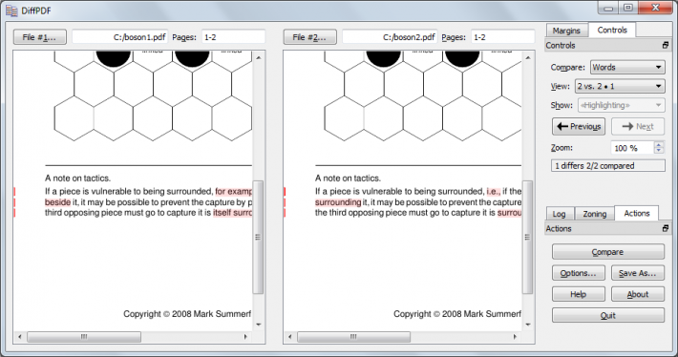Open the View dropdown showing 2 vs. 2
The width and height of the screenshot is (678, 357).
pyautogui.click(x=620, y=86)
